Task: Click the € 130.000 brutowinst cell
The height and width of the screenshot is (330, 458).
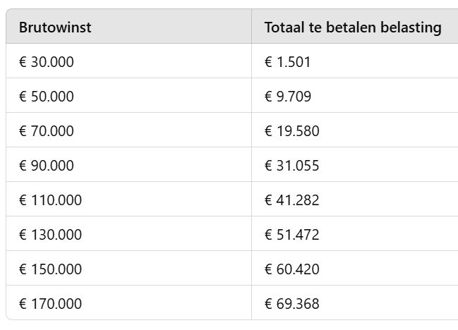Action: [50, 235]
